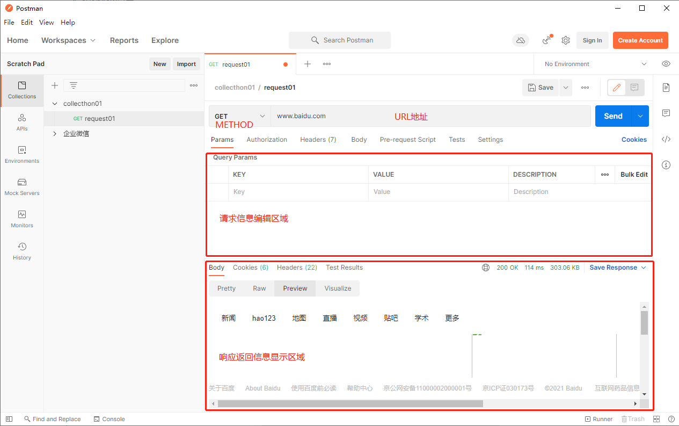
Task: Open the two-pane layout icon in status bar
Action: tap(656, 419)
